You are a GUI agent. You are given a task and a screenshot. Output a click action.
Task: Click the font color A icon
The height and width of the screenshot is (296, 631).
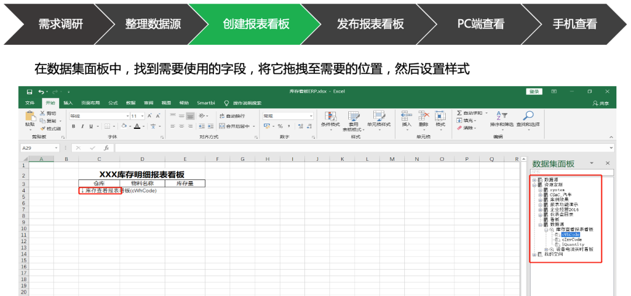pos(137,126)
